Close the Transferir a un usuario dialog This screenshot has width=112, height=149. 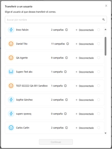pyautogui.click(x=106, y=6)
